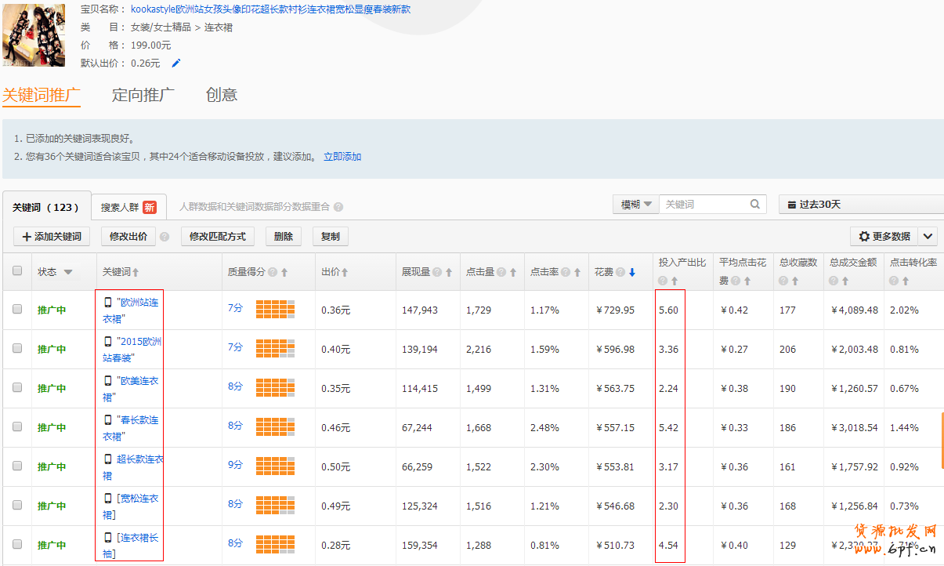Click the mobile device icon for 欧洲站连衣裙 keyword
944x566 pixels.
pyautogui.click(x=108, y=302)
